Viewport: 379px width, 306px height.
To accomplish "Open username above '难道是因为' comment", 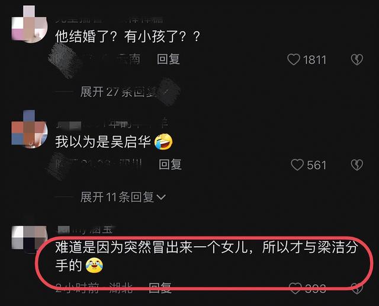I will tap(85, 230).
